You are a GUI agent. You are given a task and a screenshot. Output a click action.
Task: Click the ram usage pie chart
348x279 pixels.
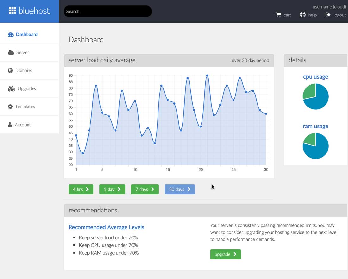click(x=316, y=146)
